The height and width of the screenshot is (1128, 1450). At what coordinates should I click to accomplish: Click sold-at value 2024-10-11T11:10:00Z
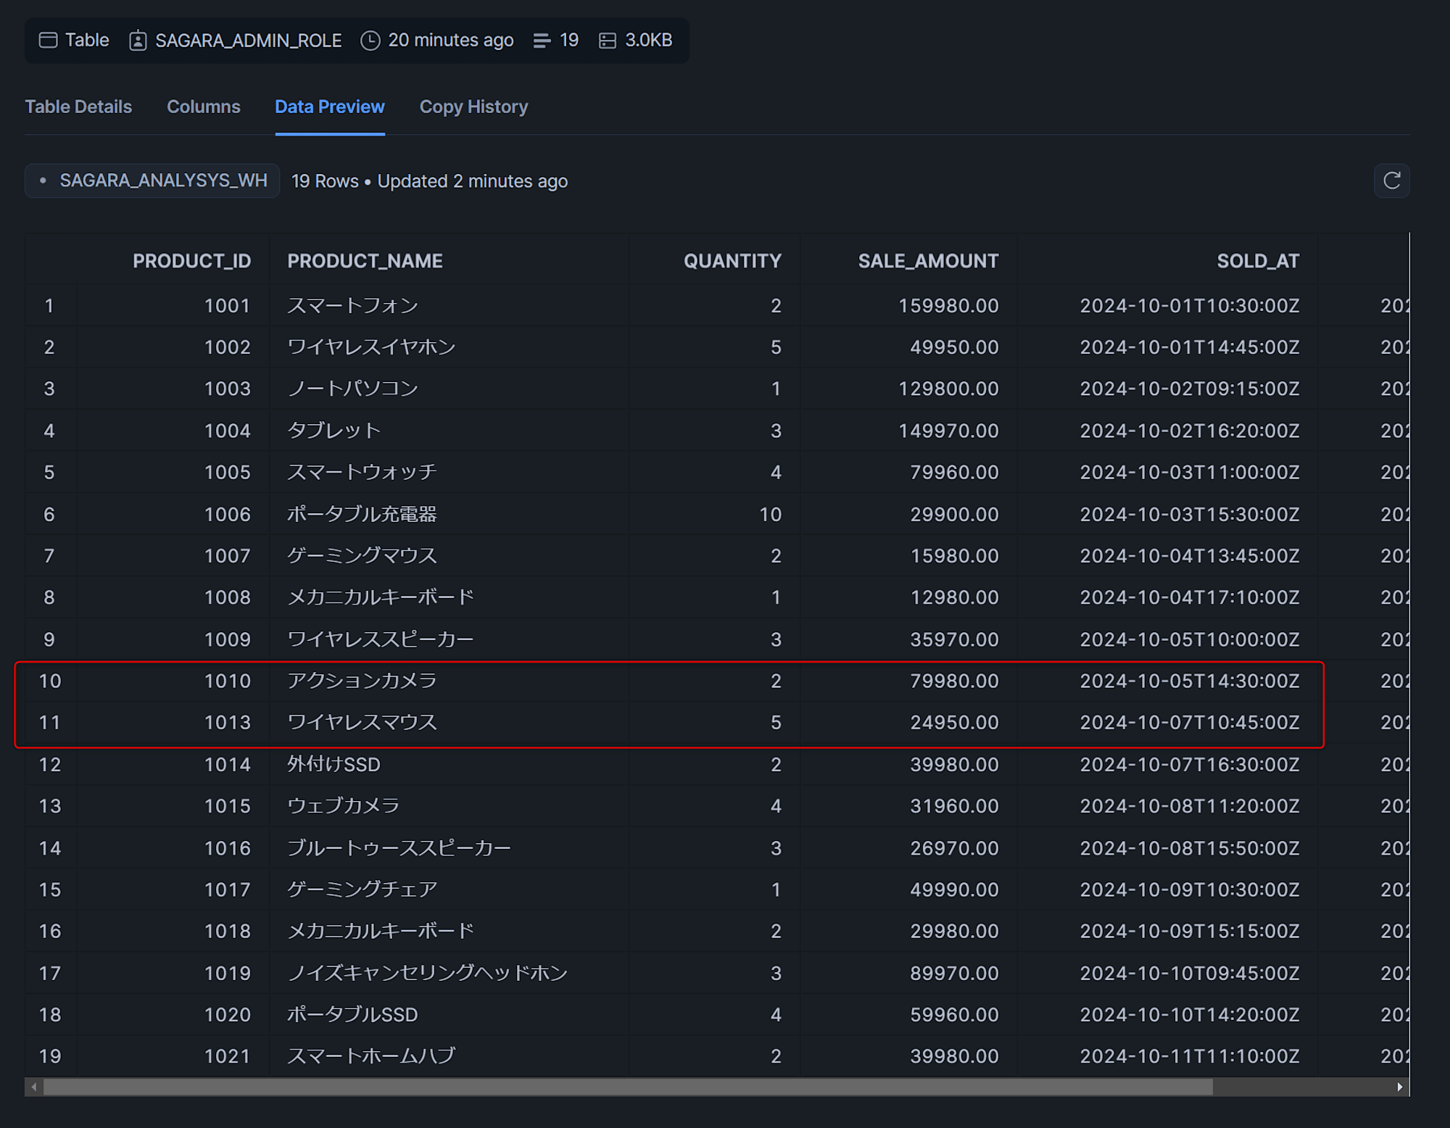[x=1190, y=1056]
